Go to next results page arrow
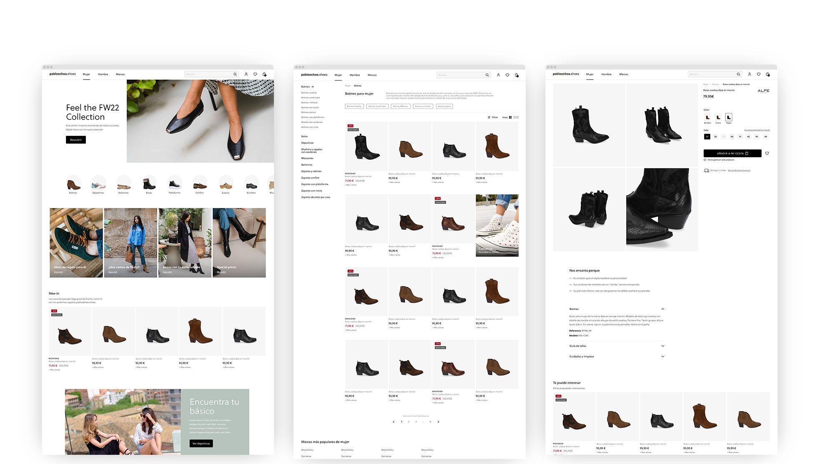Viewport: 816px width, 464px height. pos(438,421)
